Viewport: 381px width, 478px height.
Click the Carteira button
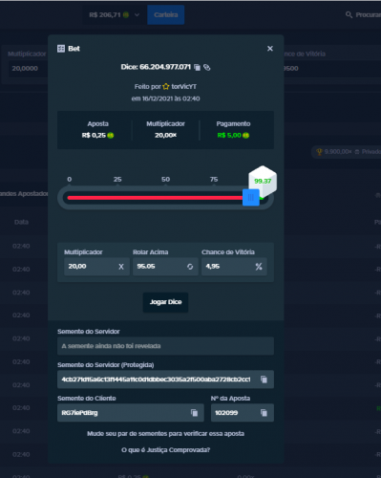[165, 15]
